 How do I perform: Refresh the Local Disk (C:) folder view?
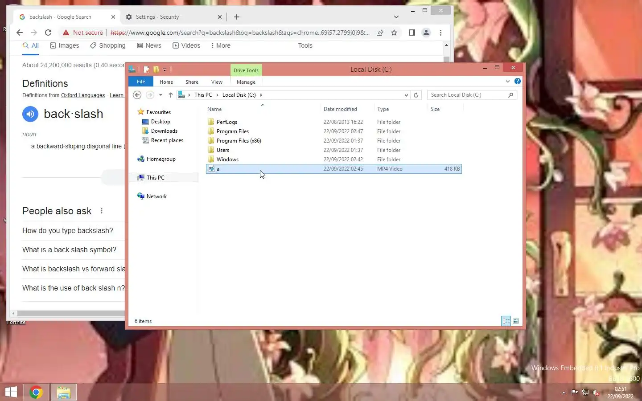point(416,95)
